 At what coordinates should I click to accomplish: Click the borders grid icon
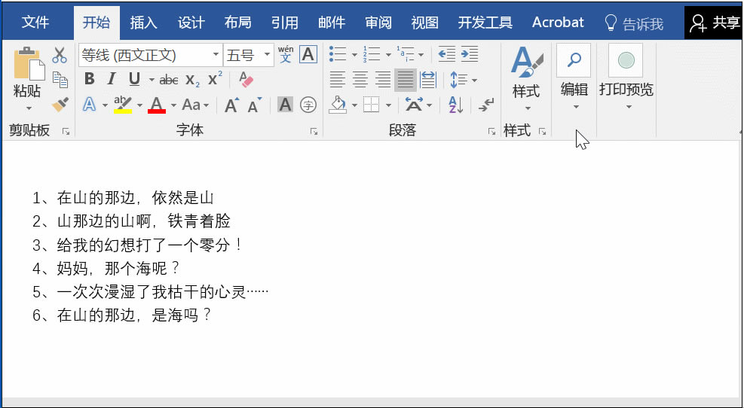click(x=372, y=105)
